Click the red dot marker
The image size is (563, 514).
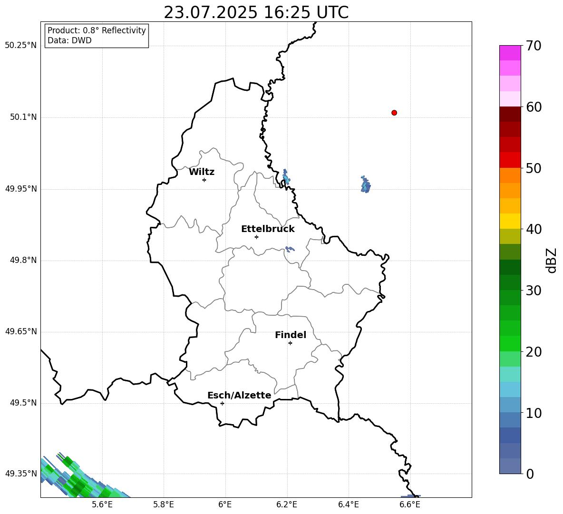point(394,113)
